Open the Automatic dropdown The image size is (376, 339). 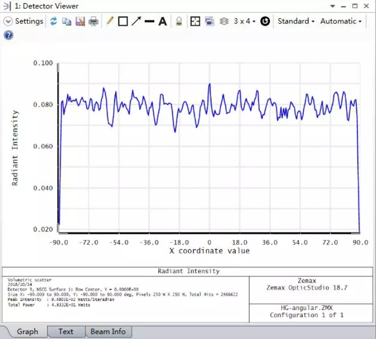click(x=341, y=21)
